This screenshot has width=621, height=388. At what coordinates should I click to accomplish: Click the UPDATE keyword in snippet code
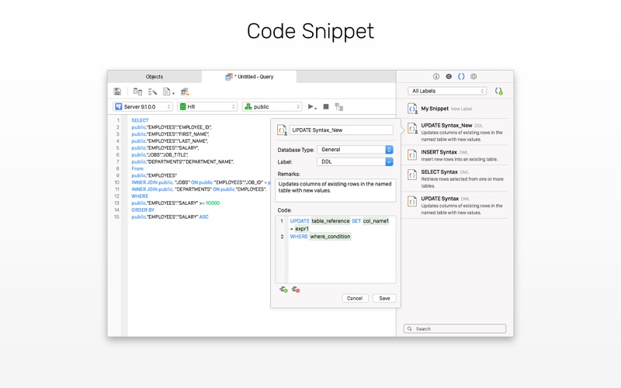point(300,221)
